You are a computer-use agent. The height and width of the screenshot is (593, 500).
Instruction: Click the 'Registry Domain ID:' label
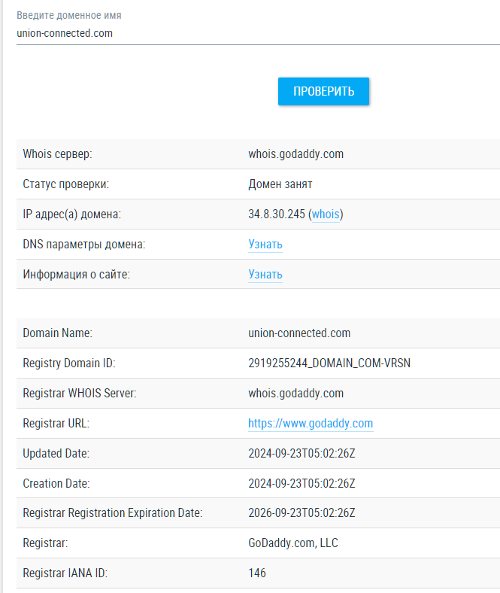69,363
